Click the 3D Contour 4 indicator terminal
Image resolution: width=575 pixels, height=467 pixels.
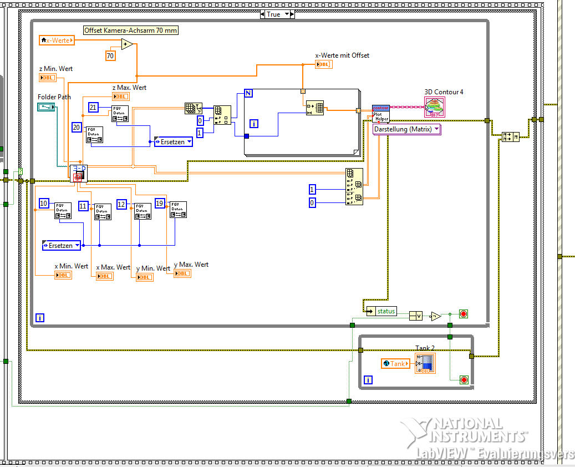click(x=434, y=108)
